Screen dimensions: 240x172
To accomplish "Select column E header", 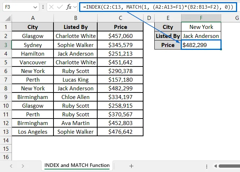I will 168,18.
